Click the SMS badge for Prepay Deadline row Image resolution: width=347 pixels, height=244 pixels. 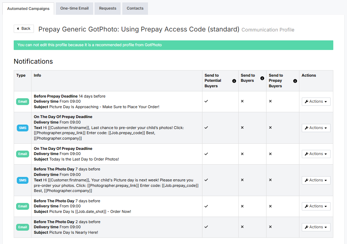point(23,128)
